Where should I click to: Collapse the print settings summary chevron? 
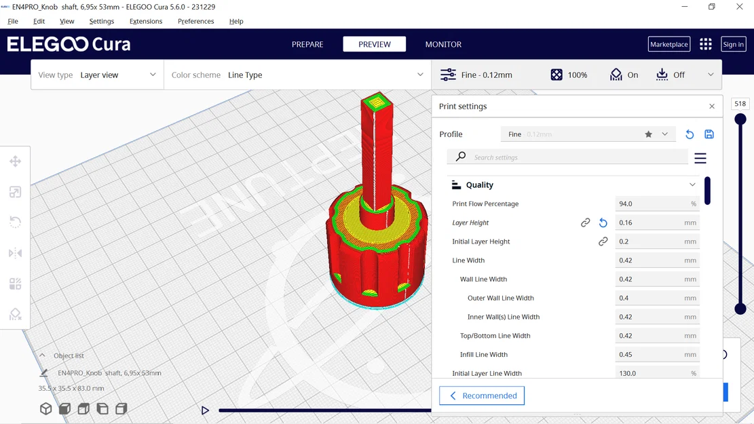tap(711, 75)
